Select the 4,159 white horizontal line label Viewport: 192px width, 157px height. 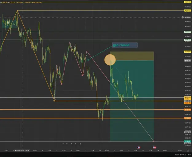(x=188, y=32)
